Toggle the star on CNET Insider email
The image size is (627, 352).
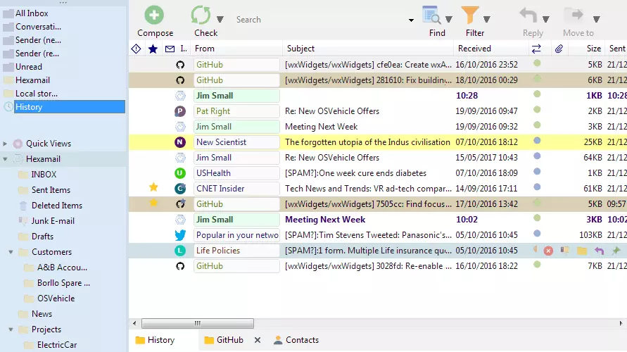coord(153,188)
